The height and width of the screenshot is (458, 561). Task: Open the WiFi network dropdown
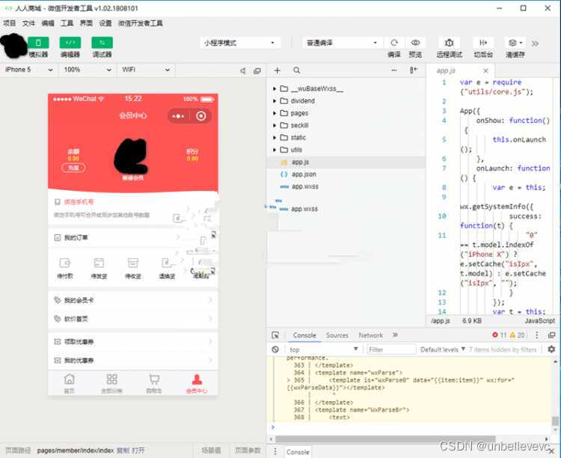tap(146, 70)
